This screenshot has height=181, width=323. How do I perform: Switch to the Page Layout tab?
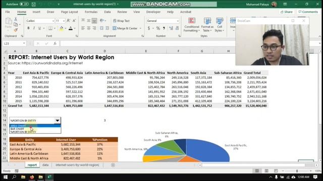70,12
